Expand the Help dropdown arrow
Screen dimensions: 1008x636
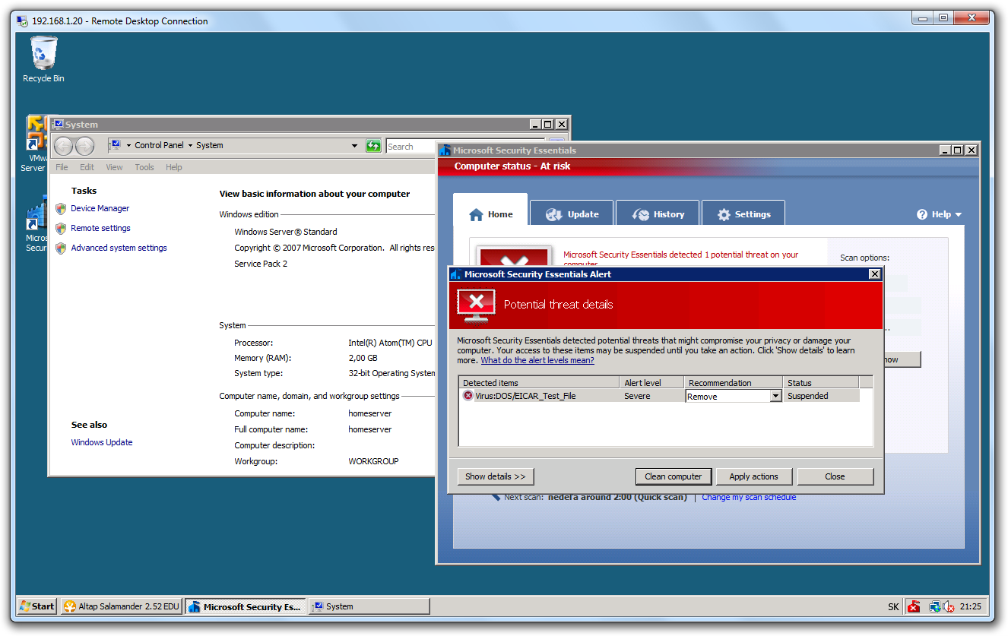pos(958,215)
